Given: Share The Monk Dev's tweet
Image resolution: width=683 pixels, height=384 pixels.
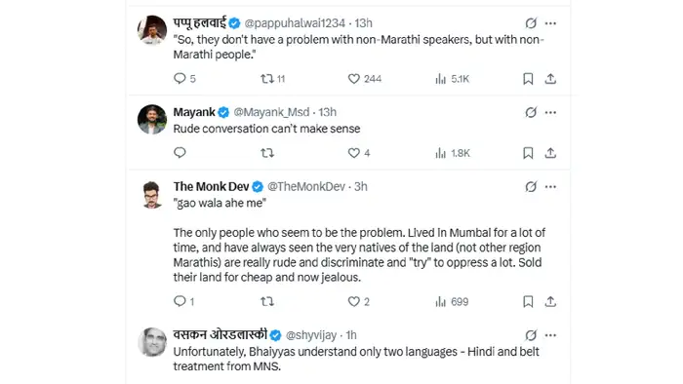Looking at the screenshot, I should coord(550,301).
